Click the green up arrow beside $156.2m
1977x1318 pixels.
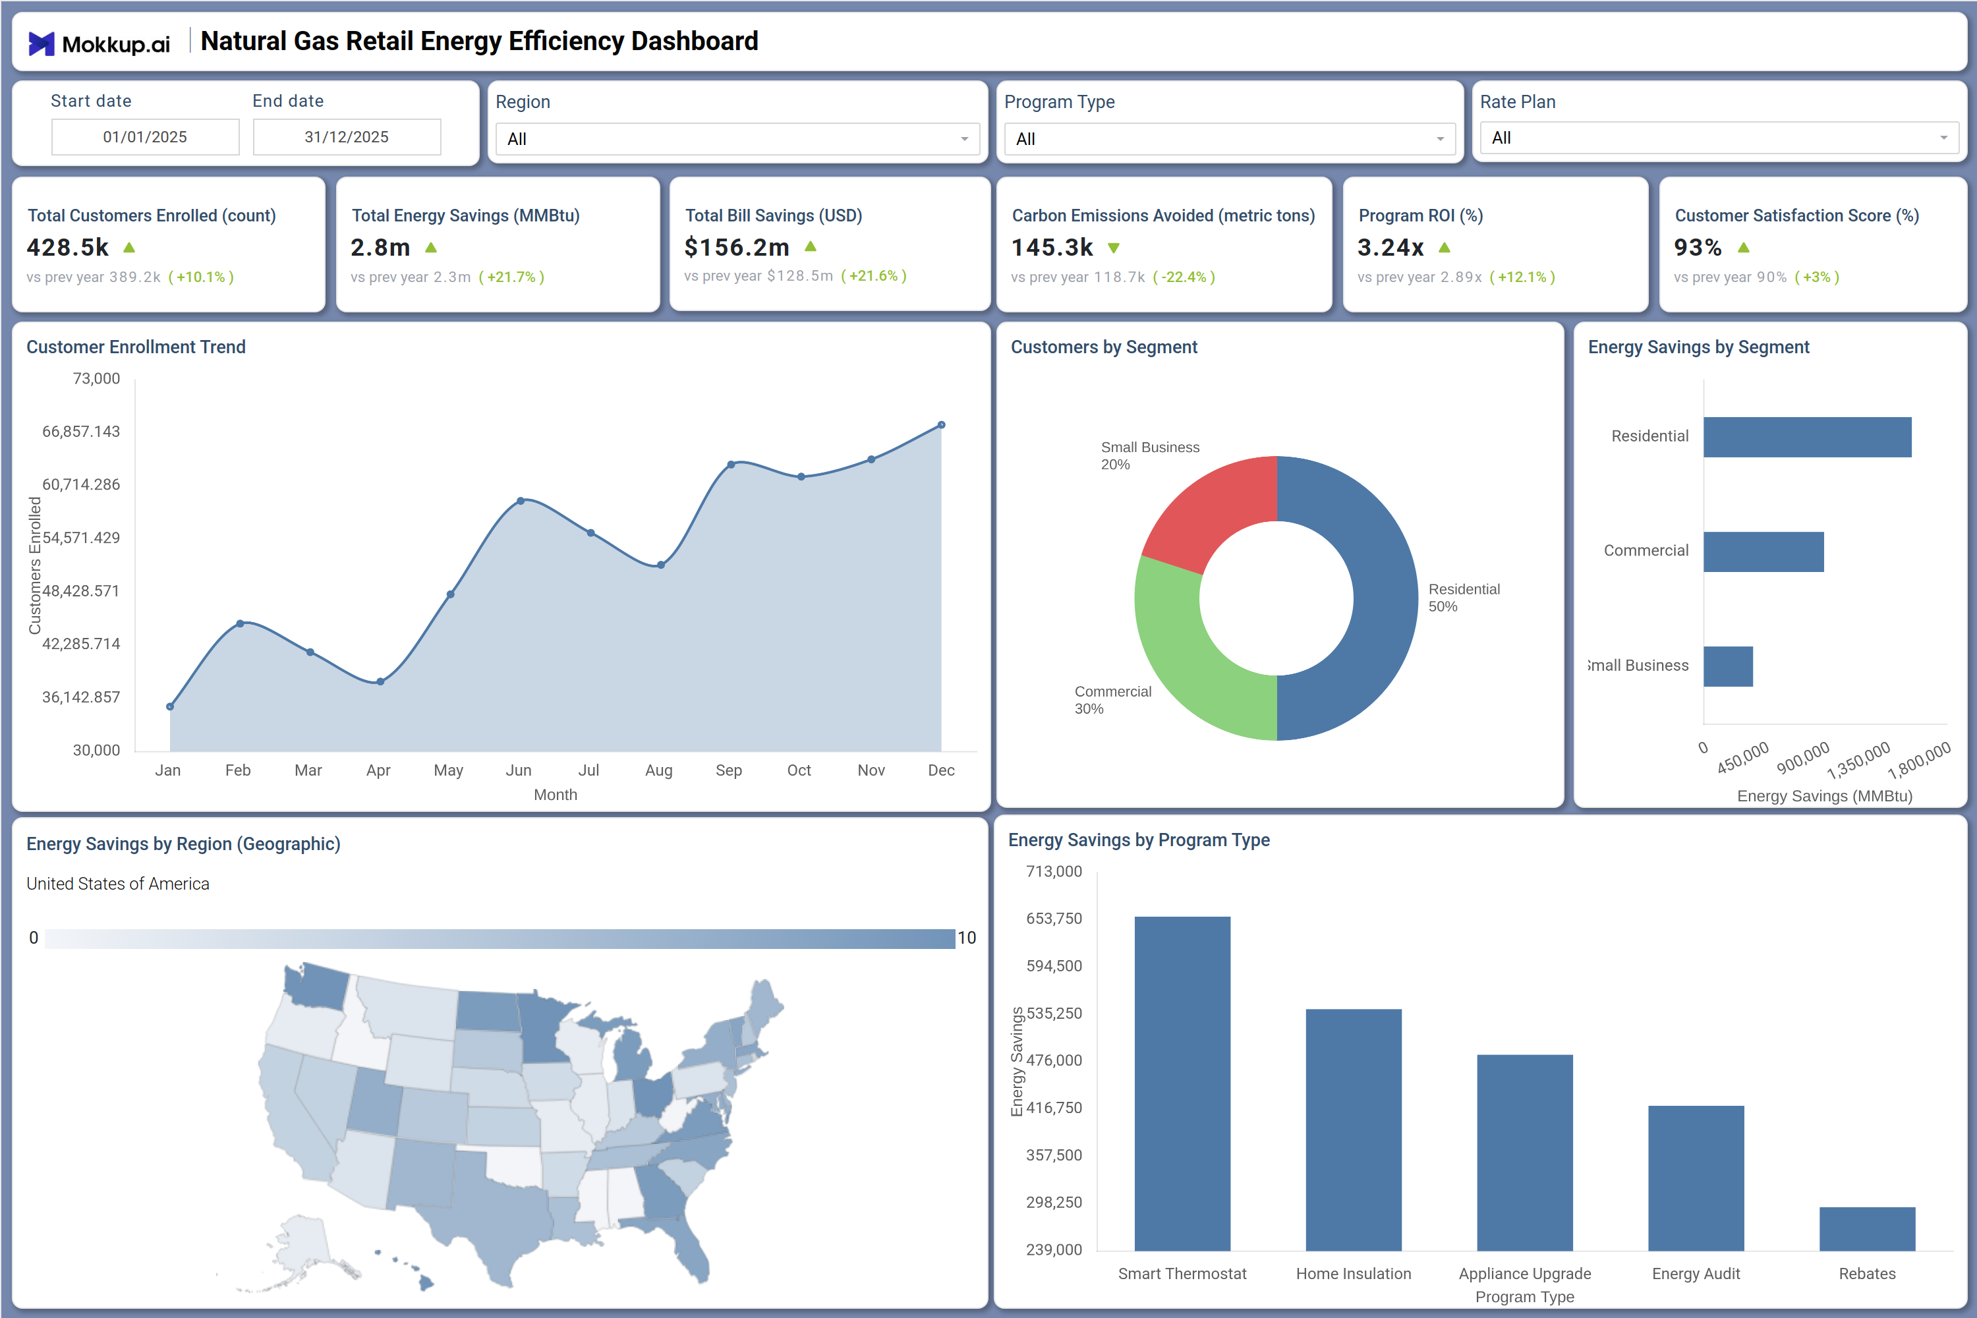click(811, 247)
